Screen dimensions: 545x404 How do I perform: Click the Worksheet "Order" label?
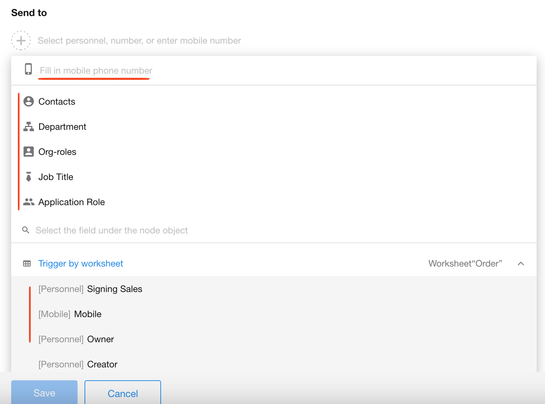coord(465,263)
